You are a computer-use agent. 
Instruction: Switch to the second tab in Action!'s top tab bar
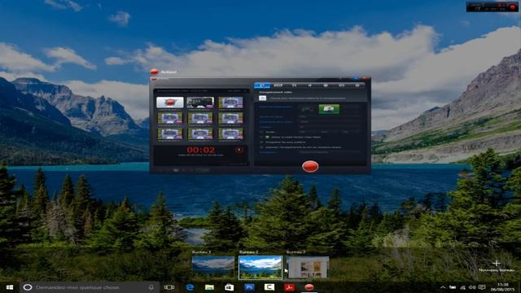[x=278, y=85]
